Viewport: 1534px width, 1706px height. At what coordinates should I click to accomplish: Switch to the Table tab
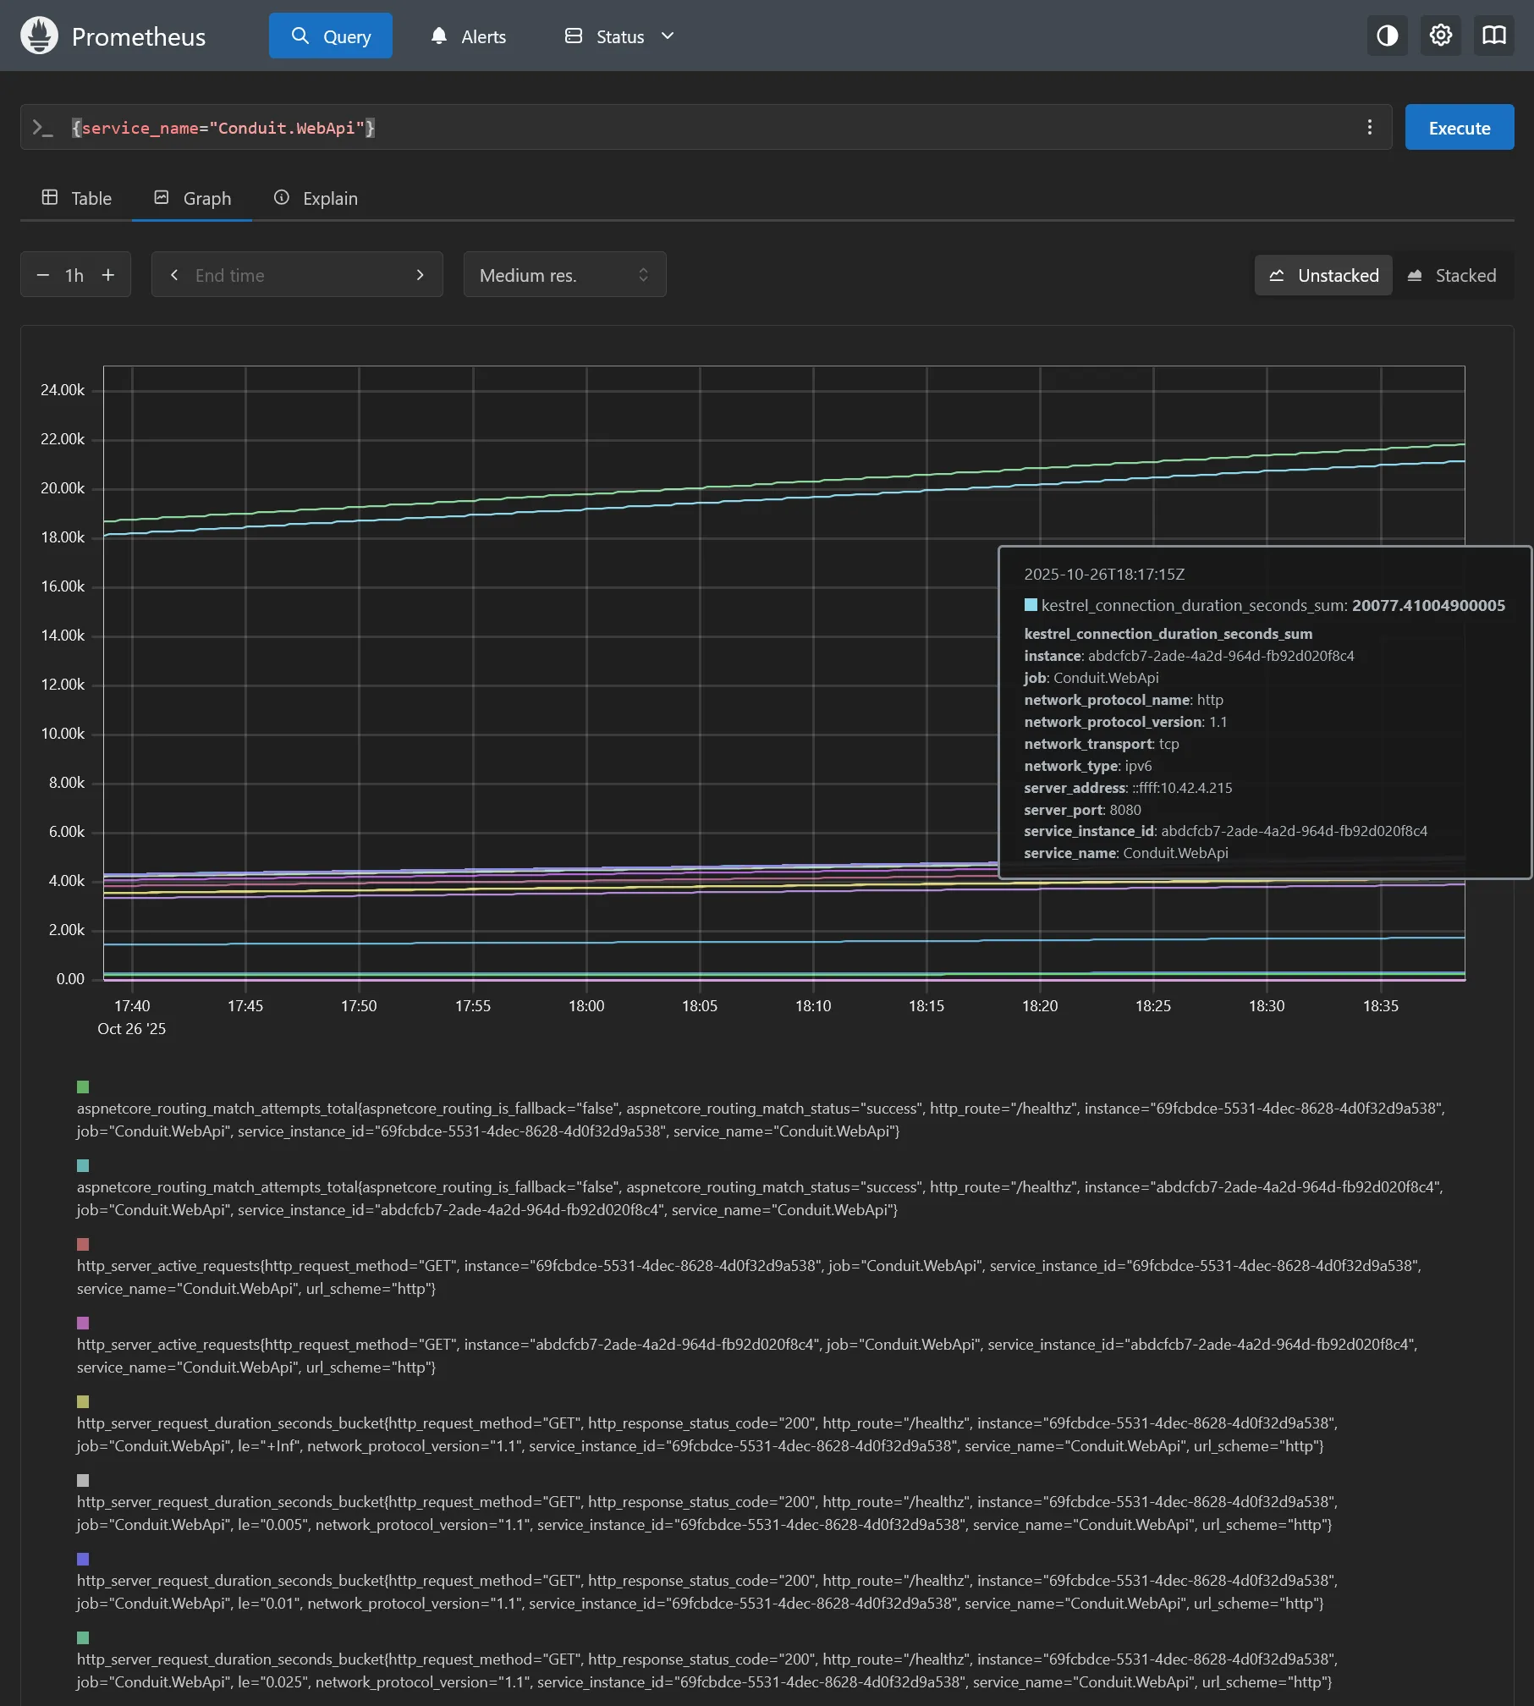(x=77, y=198)
